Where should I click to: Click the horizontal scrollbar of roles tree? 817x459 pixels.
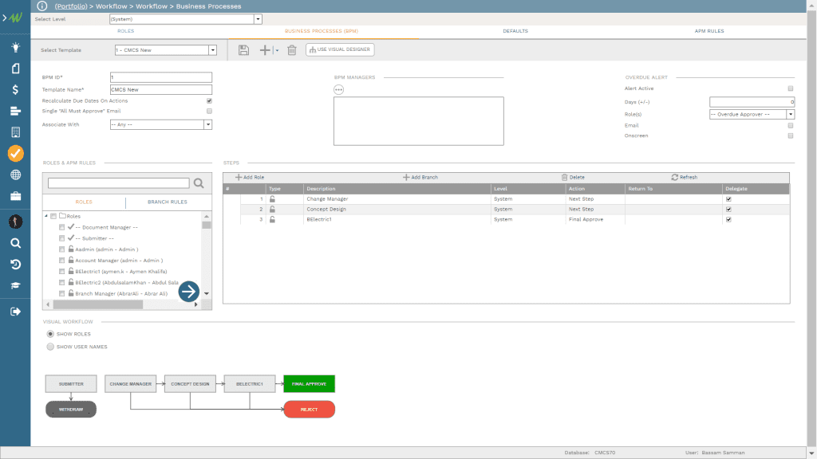pos(97,304)
